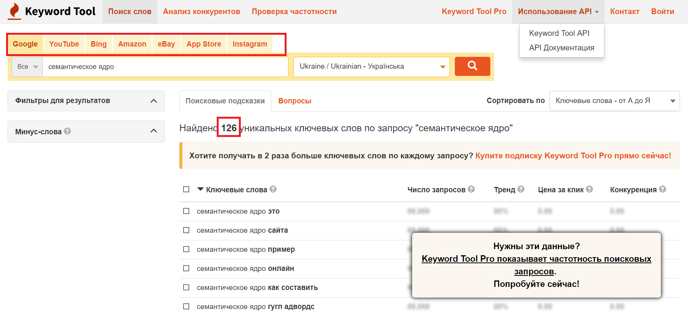The image size is (688, 314).
Task: Switch to the Instagram tab
Action: (x=250, y=44)
